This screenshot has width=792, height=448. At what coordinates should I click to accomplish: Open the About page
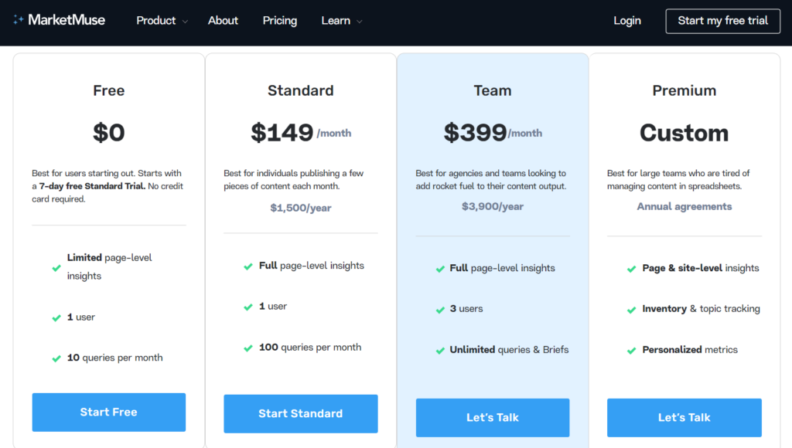223,21
